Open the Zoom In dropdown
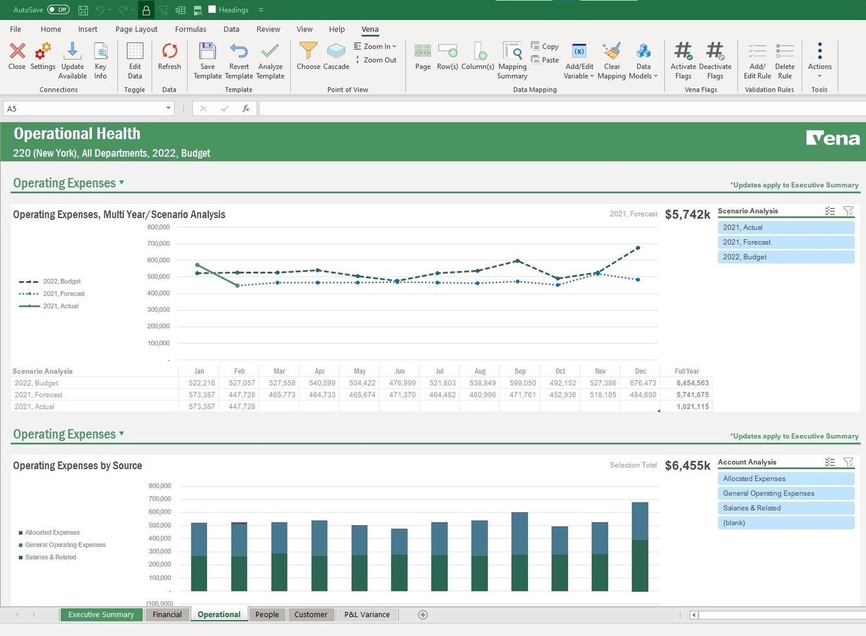The height and width of the screenshot is (636, 866). pos(375,46)
